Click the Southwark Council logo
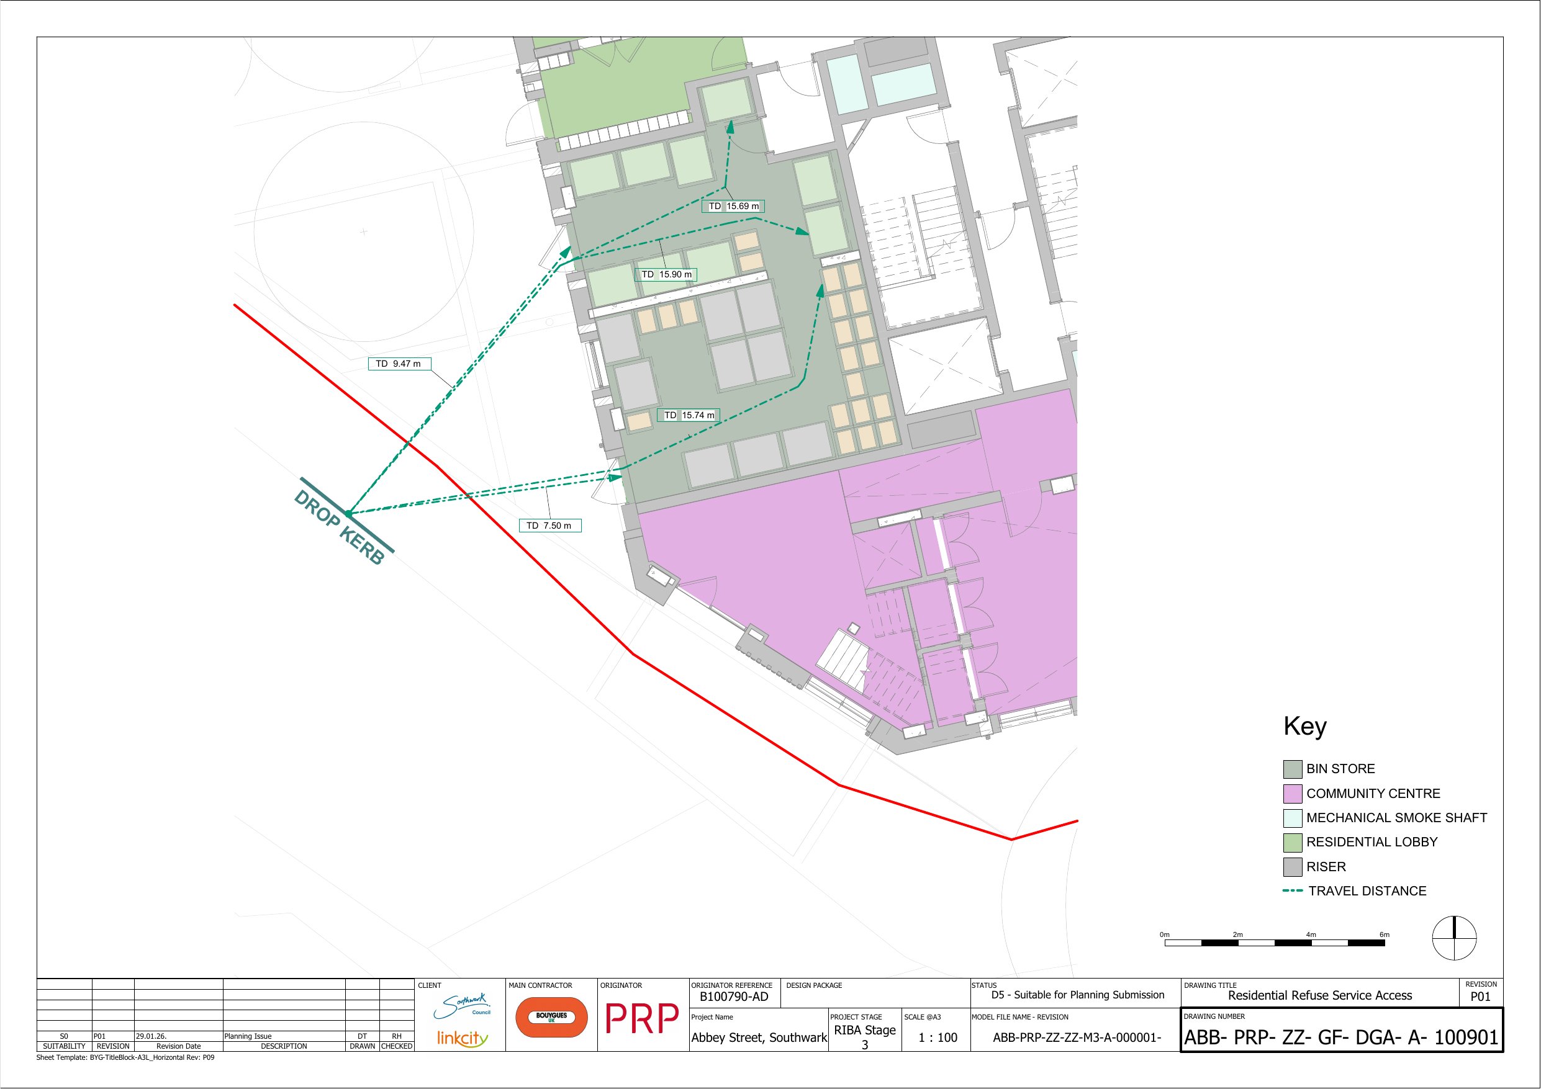This screenshot has width=1541, height=1089. (463, 1006)
